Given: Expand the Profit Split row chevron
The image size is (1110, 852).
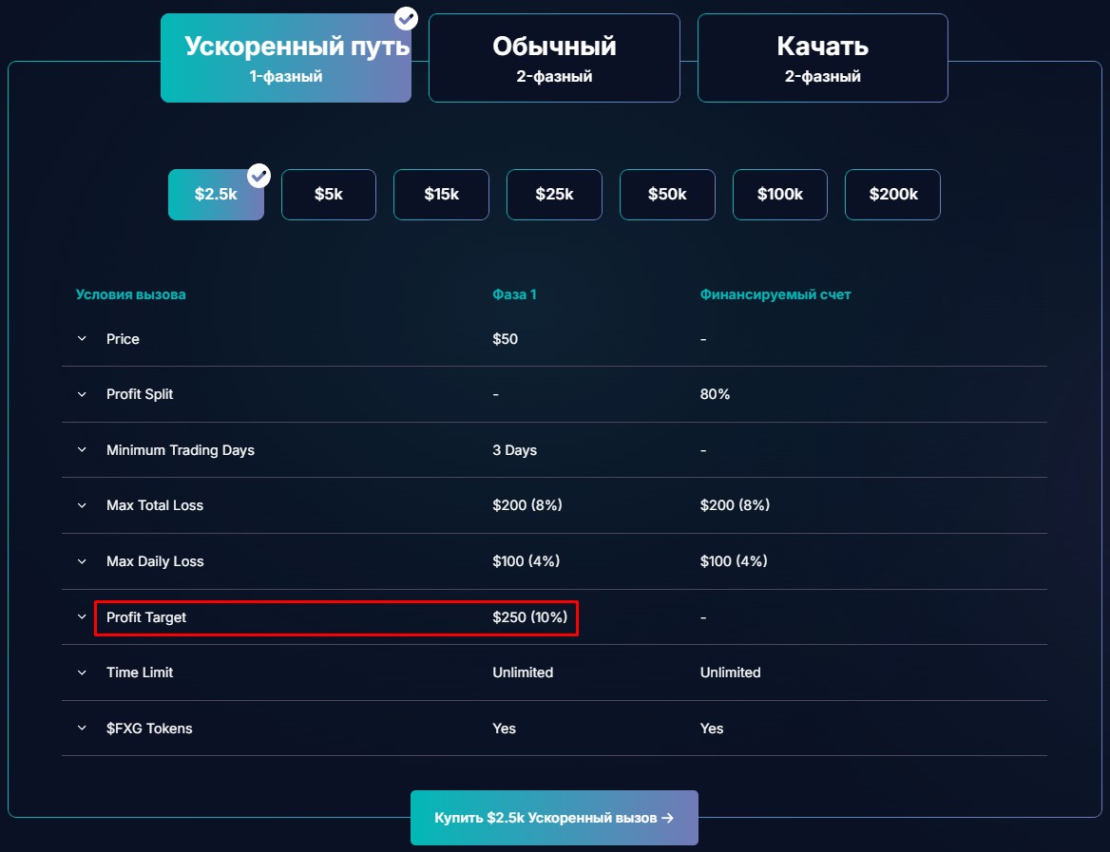Looking at the screenshot, I should pos(82,394).
